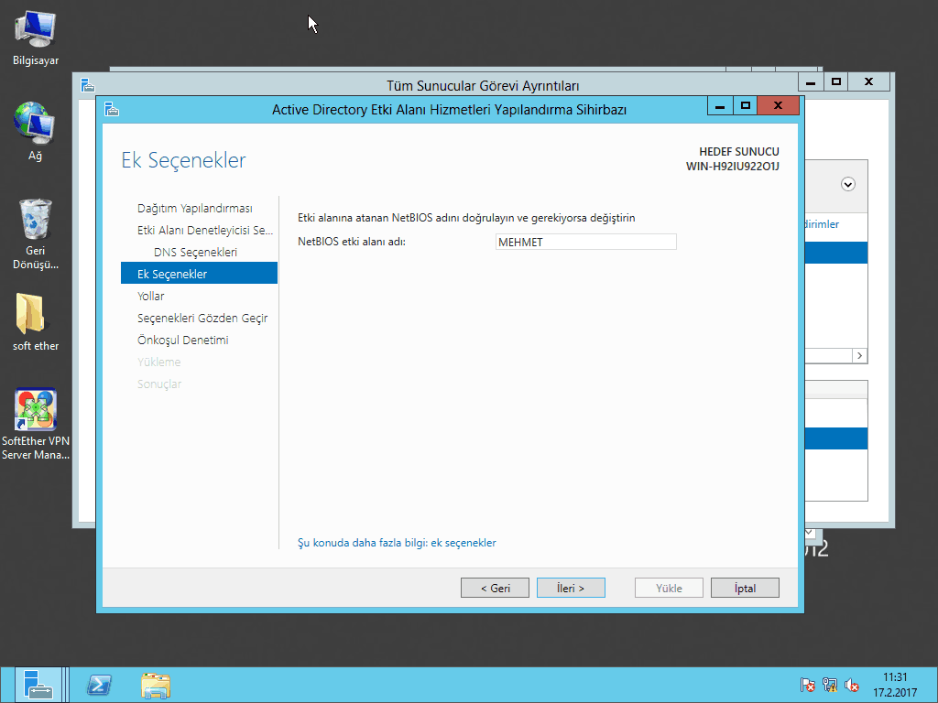The height and width of the screenshot is (703, 938).
Task: Click the muted volume tray icon
Action: point(852,685)
